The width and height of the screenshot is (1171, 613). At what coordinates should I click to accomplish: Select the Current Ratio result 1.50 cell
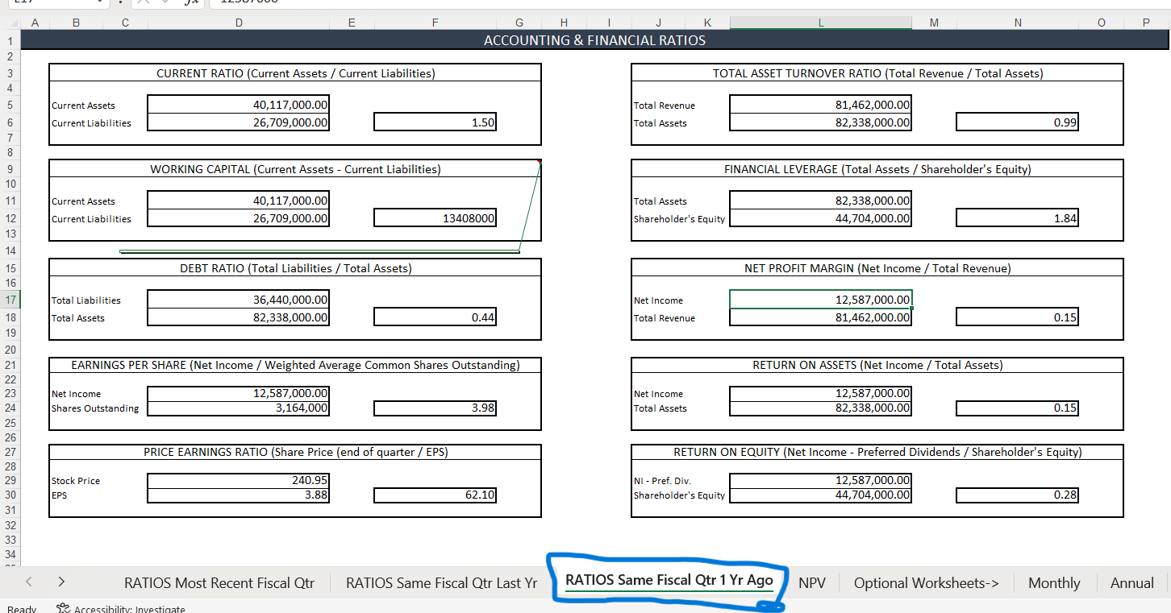(435, 122)
